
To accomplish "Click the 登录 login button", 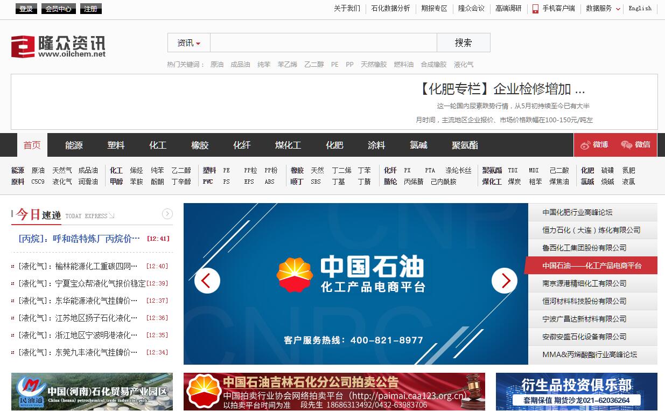I will coord(26,9).
